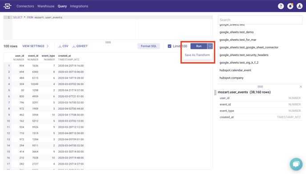Go to the Query tab
306x174 pixels.
click(62, 6)
